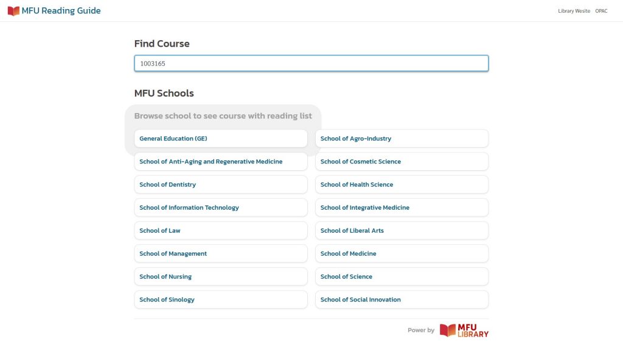This screenshot has height=350, width=623.
Task: Open the OPAC link
Action: pos(601,11)
